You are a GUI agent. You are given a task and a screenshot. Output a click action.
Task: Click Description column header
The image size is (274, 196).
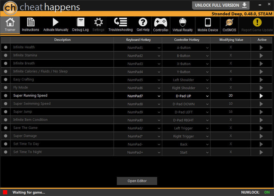(62, 40)
